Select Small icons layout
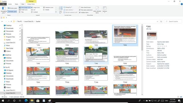This screenshot has height=103, width=183. pyautogui.click(x=23, y=10)
